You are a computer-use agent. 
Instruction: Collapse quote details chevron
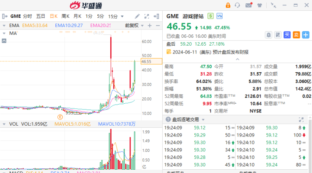(x=238, y=59)
